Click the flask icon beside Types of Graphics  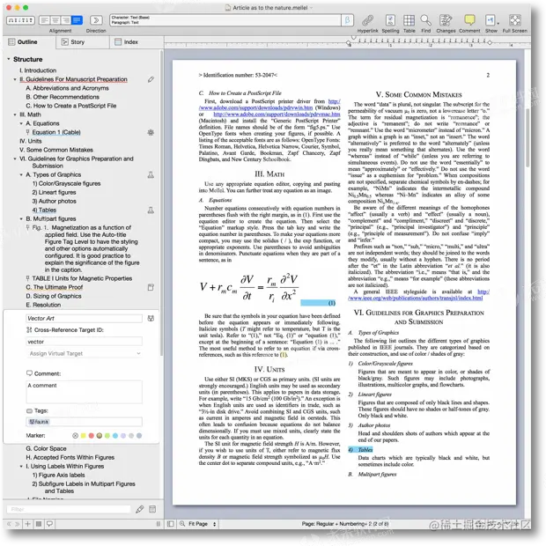click(x=151, y=174)
